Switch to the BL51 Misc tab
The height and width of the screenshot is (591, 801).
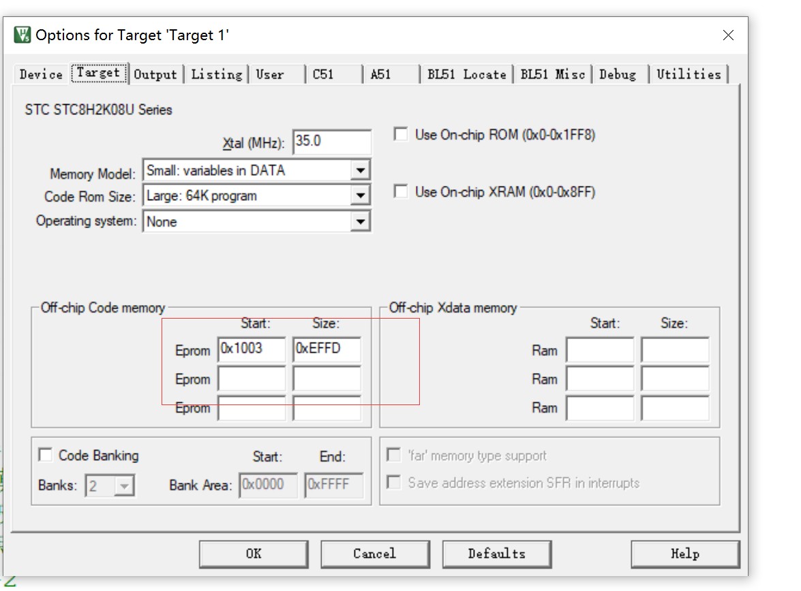pyautogui.click(x=552, y=74)
